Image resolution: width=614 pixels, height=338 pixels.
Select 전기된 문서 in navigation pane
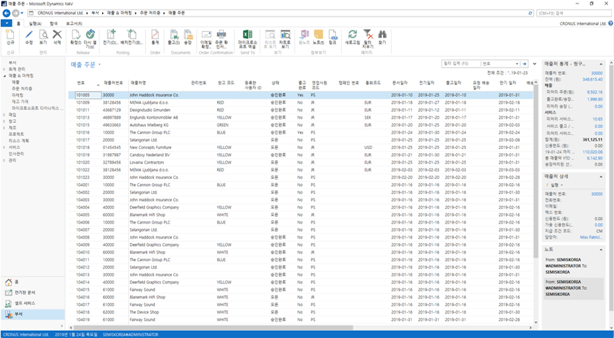(x=32, y=292)
